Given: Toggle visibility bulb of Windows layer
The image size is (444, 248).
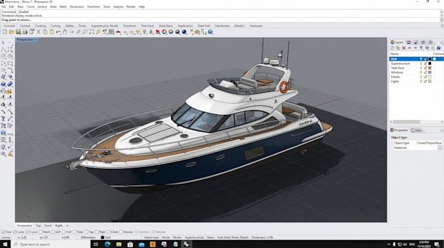Looking at the screenshot, I should [421, 72].
